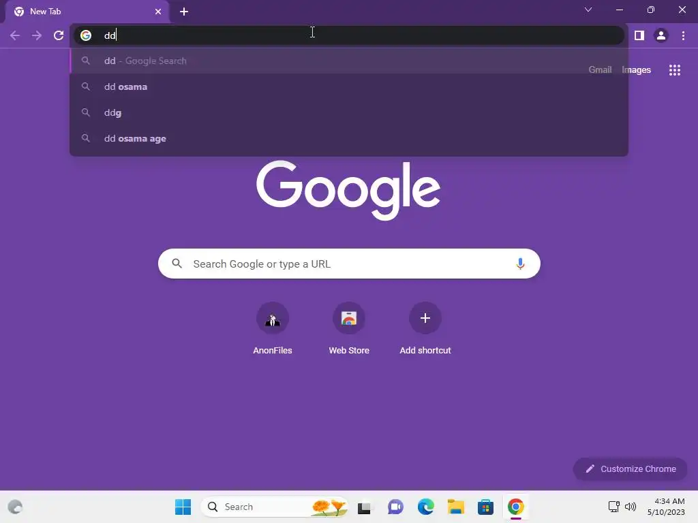Open the Images link
Viewport: 698px width, 523px height.
(x=636, y=70)
